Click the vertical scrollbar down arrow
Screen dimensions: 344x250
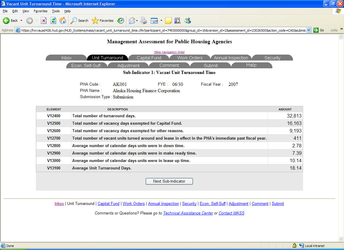341,239
